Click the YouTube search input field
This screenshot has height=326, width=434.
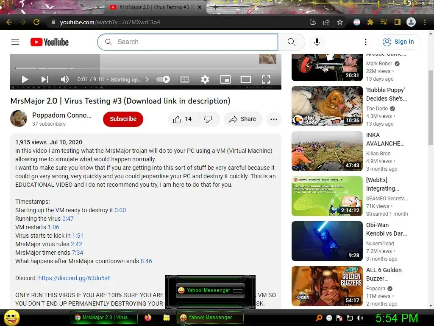188,42
